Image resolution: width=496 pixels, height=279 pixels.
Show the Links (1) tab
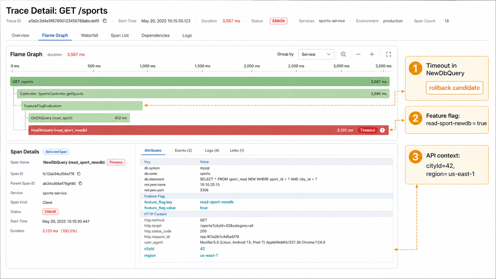tap(237, 151)
